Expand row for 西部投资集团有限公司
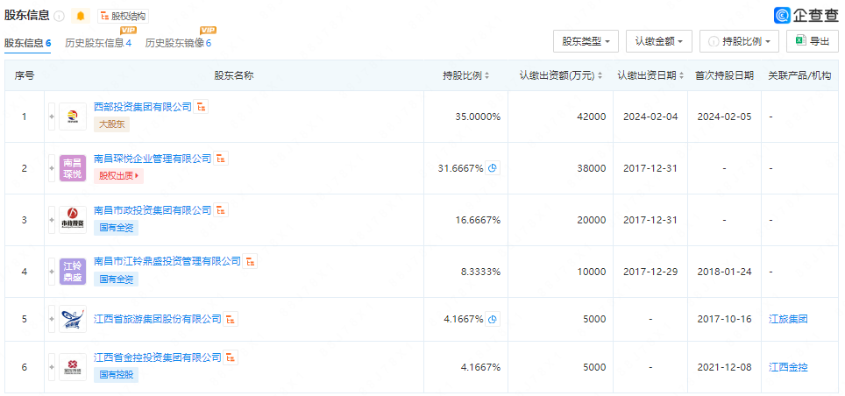The height and width of the screenshot is (396, 845). click(52, 117)
